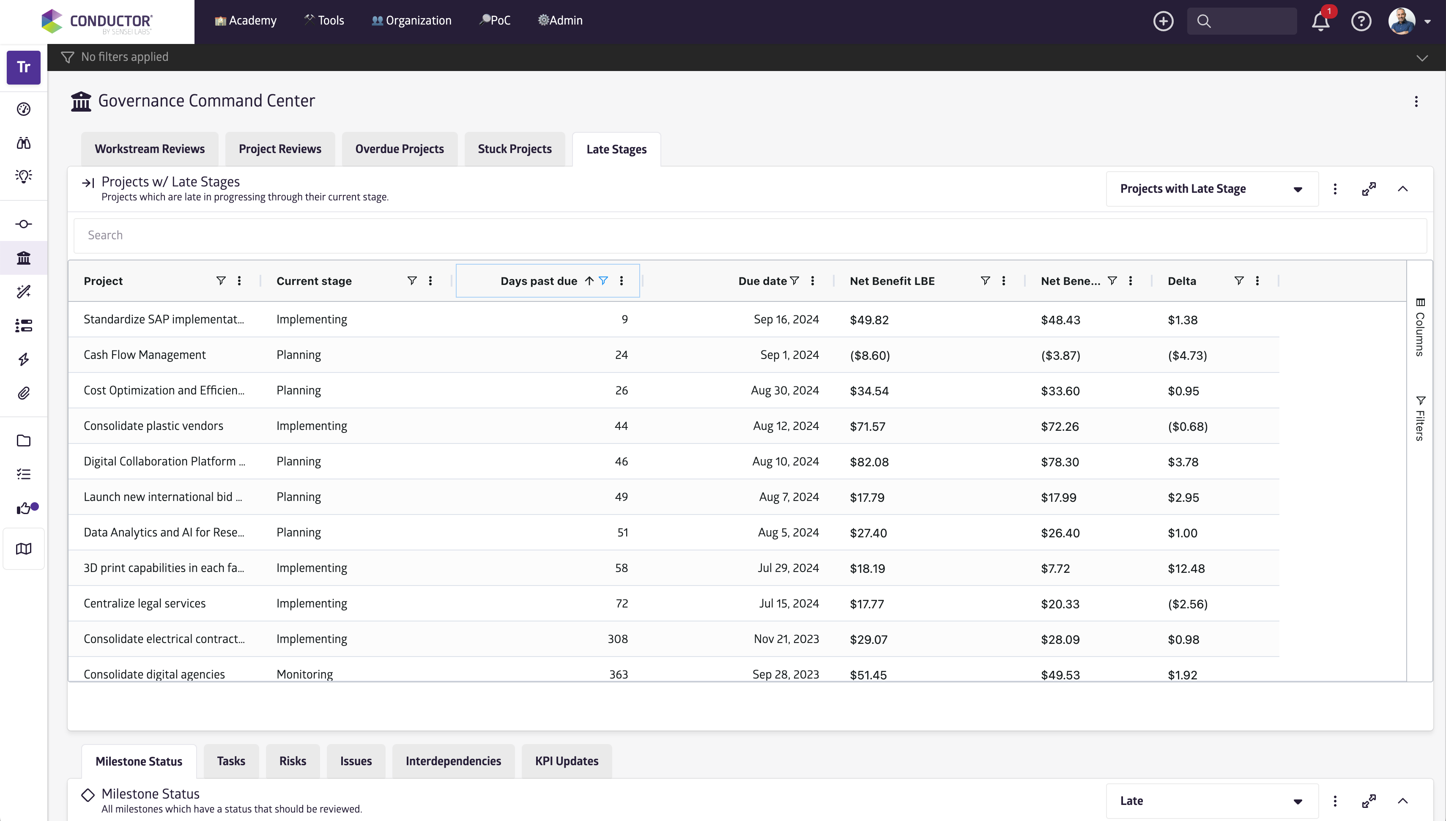Click the plus create icon in header
The width and height of the screenshot is (1446, 821).
pyautogui.click(x=1163, y=22)
